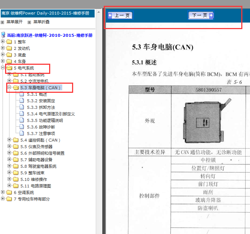The width and height of the screenshot is (250, 234).
Task: Click page icon beside 5.3.6 故障诊断
Action: tap(22, 127)
